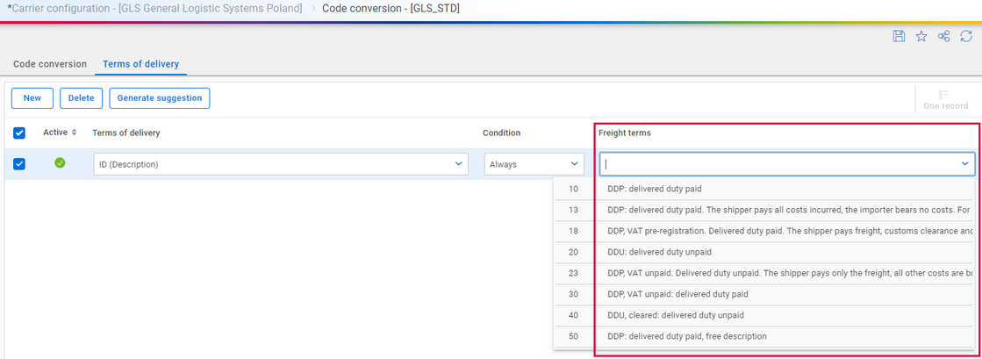Viewport: 982px width, 359px height.
Task: Mark page as favorite with star icon
Action: (x=921, y=36)
